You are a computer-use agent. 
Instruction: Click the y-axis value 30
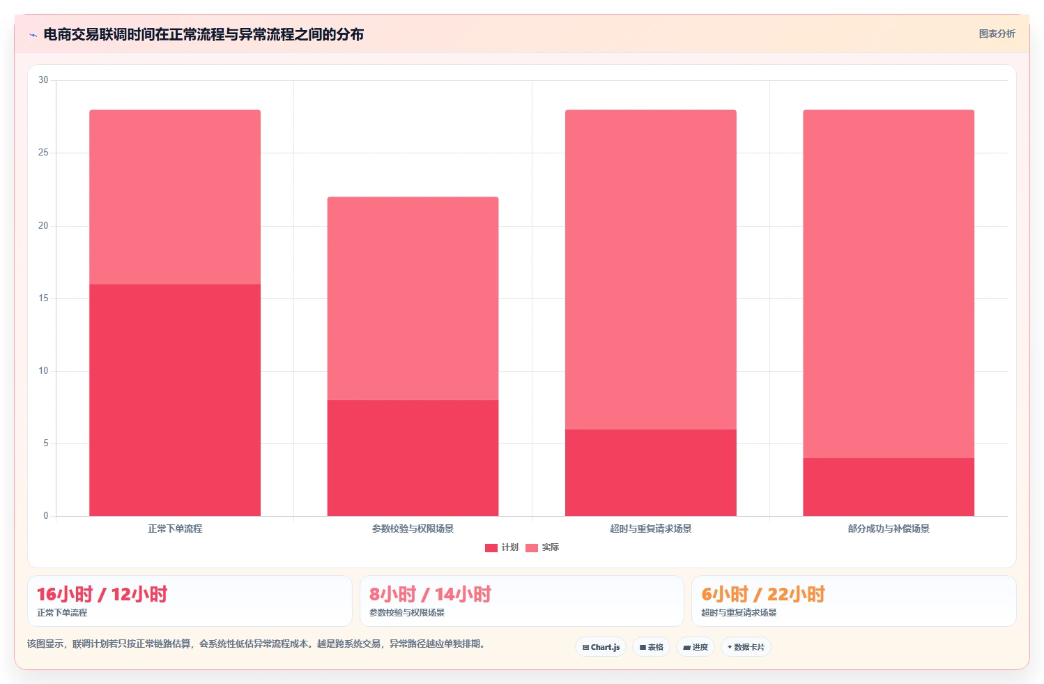click(43, 80)
